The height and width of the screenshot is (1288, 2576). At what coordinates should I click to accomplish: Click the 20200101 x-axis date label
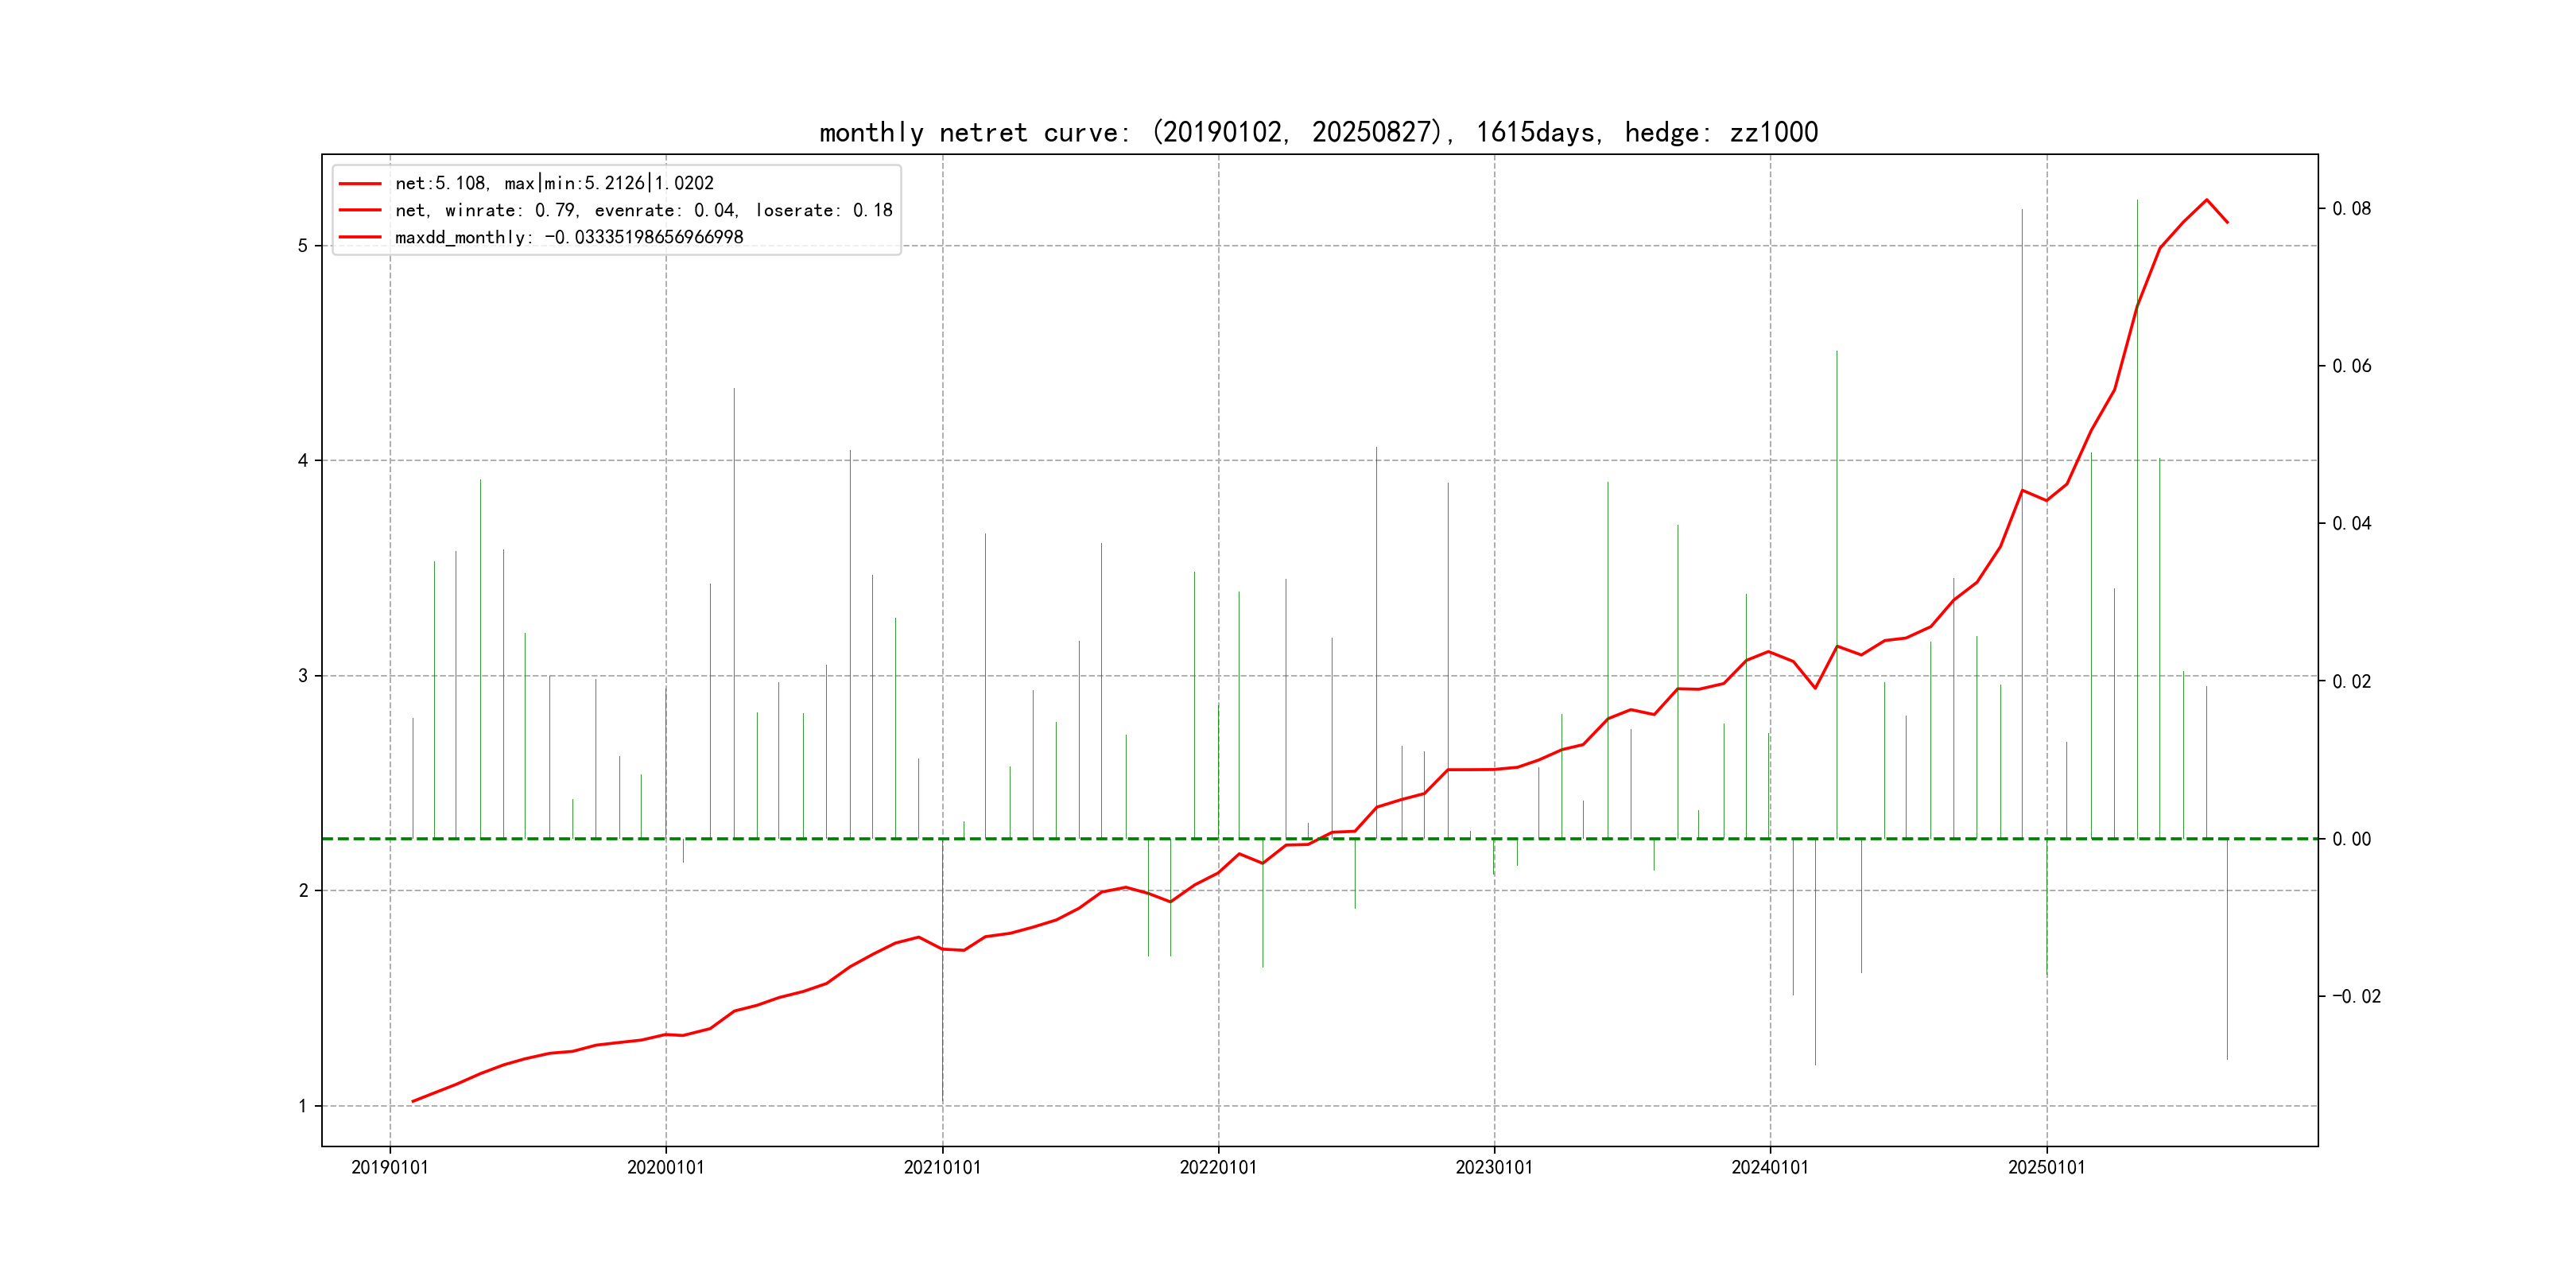[666, 1168]
